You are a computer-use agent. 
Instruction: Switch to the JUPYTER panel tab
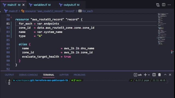(x=64, y=75)
